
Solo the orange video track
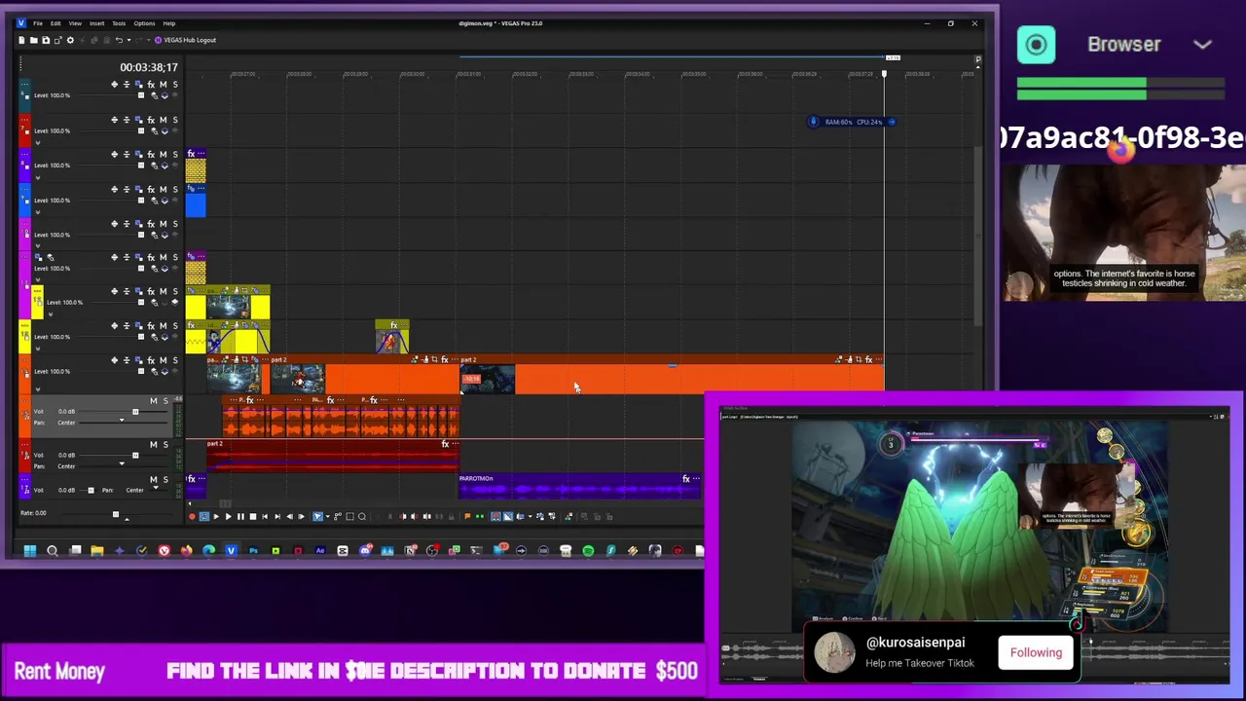click(174, 360)
